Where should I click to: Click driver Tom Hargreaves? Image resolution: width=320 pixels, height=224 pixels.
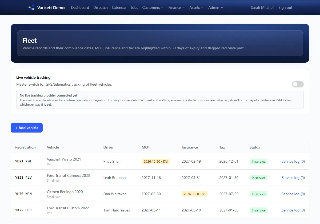click(117, 210)
